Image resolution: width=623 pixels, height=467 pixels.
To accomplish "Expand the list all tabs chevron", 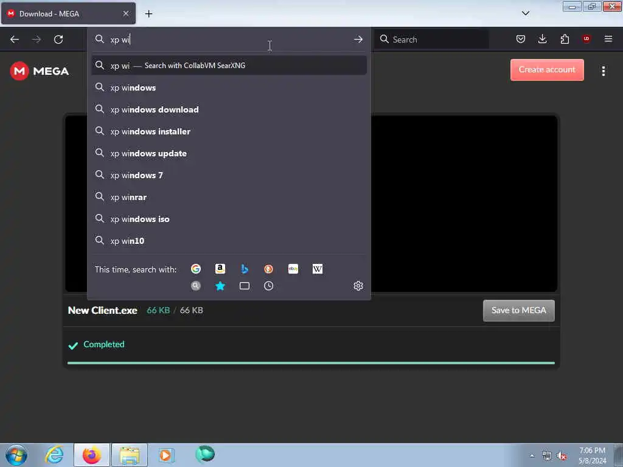I will pos(525,13).
